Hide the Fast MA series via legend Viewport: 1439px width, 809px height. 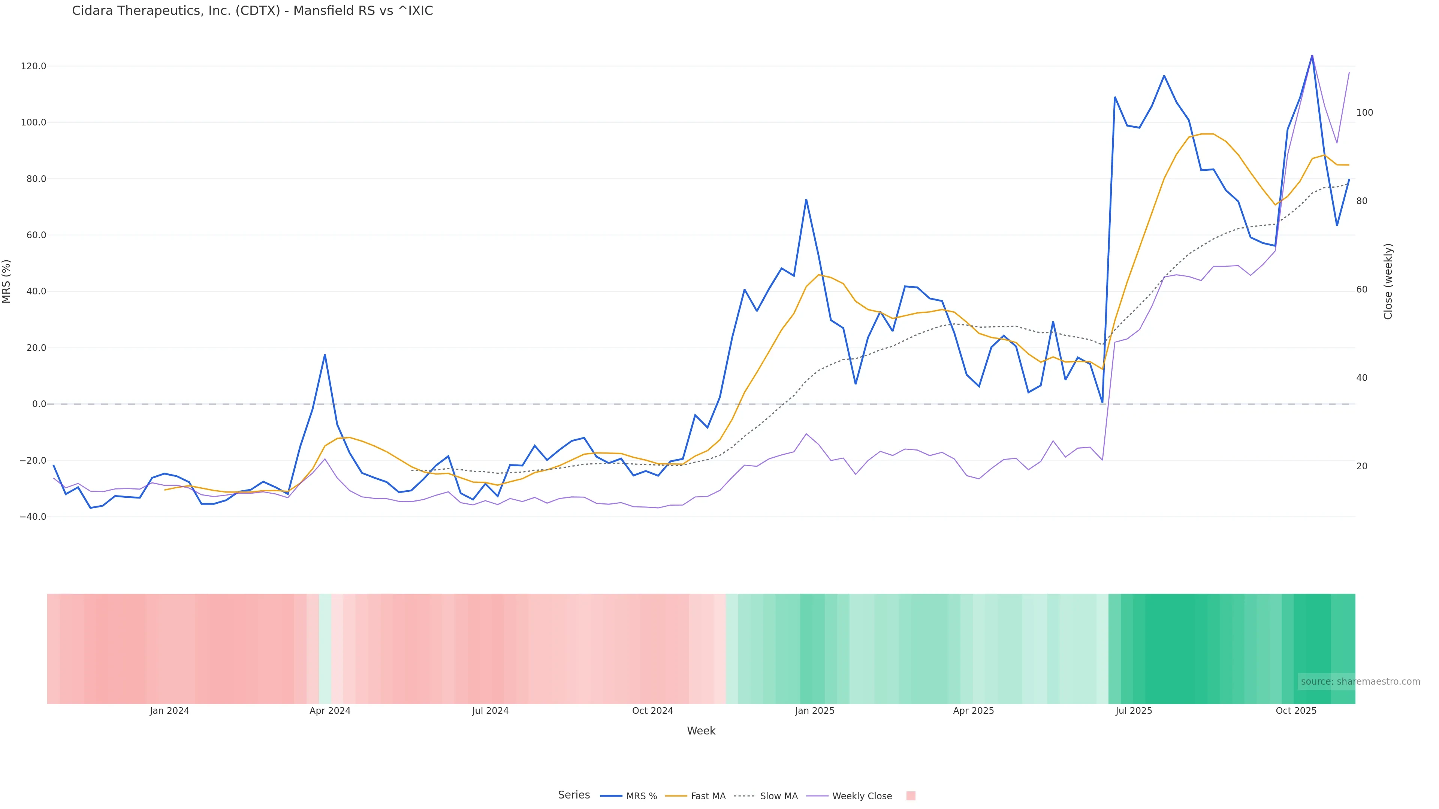[x=708, y=796]
